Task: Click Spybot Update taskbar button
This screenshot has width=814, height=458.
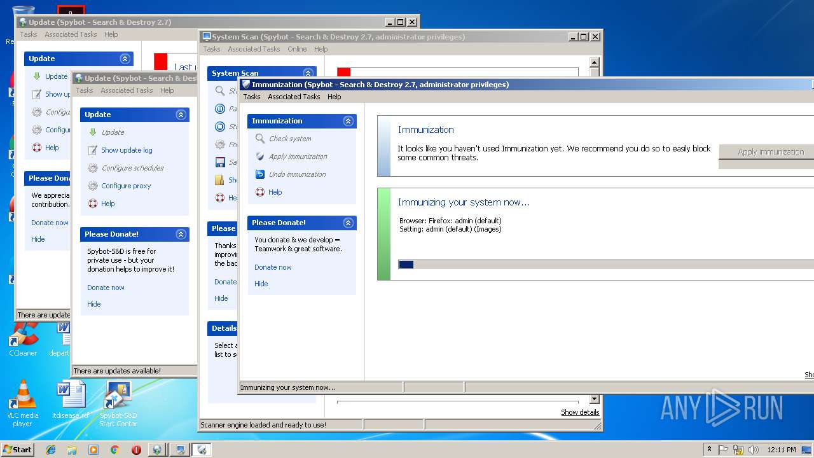Action: tap(157, 450)
